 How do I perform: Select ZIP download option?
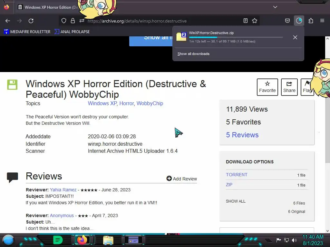229,185
